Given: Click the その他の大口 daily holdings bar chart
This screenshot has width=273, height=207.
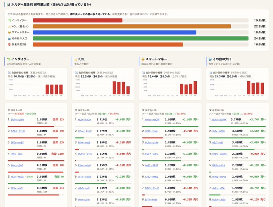Looking at the screenshot, I should pos(237,88).
